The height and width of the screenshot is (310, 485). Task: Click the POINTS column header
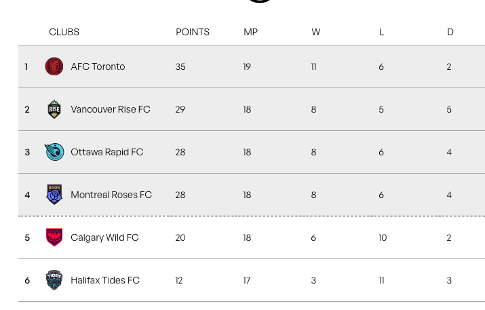coord(193,32)
